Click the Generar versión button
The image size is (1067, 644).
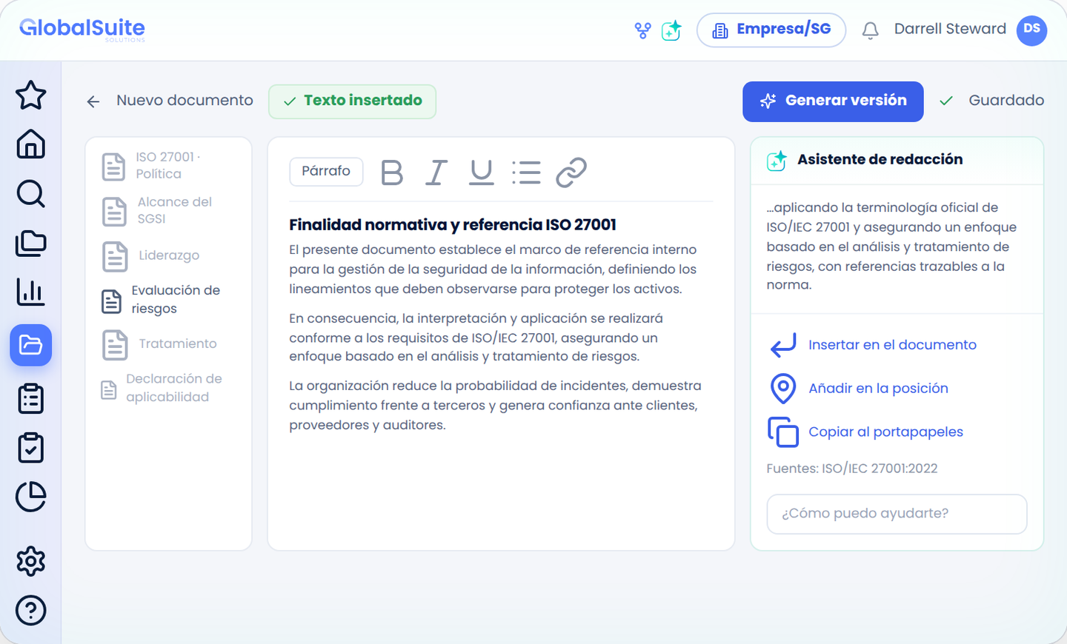pos(833,101)
